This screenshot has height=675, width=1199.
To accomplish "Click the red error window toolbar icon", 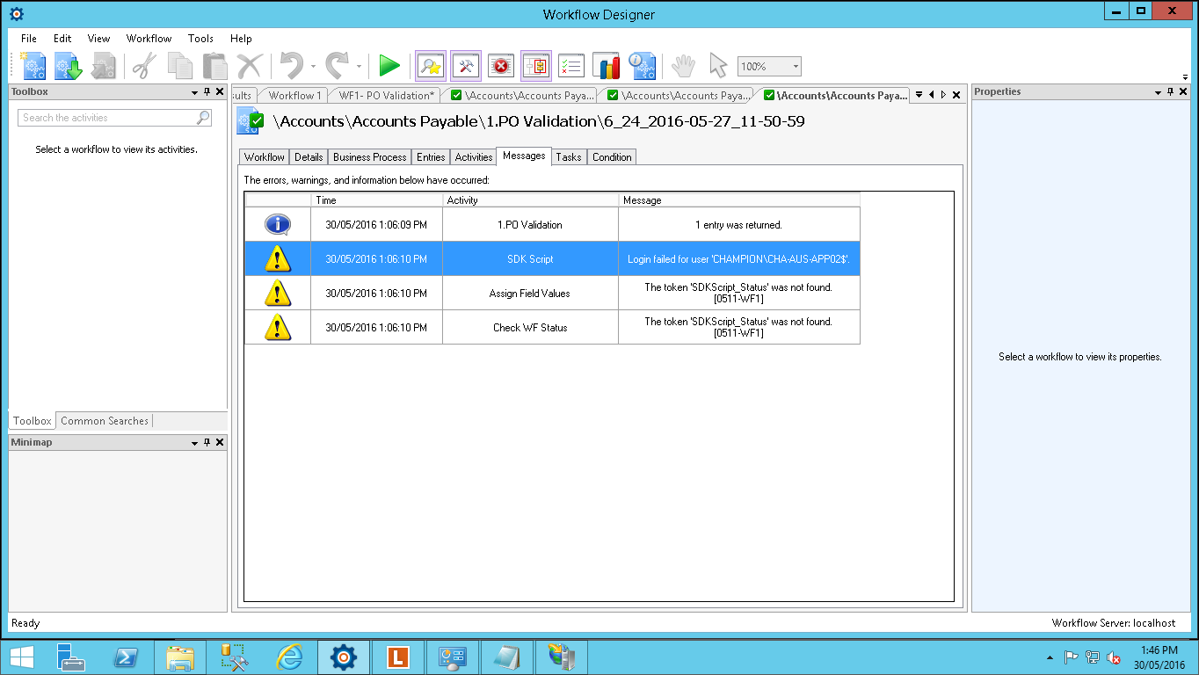I will coord(501,66).
